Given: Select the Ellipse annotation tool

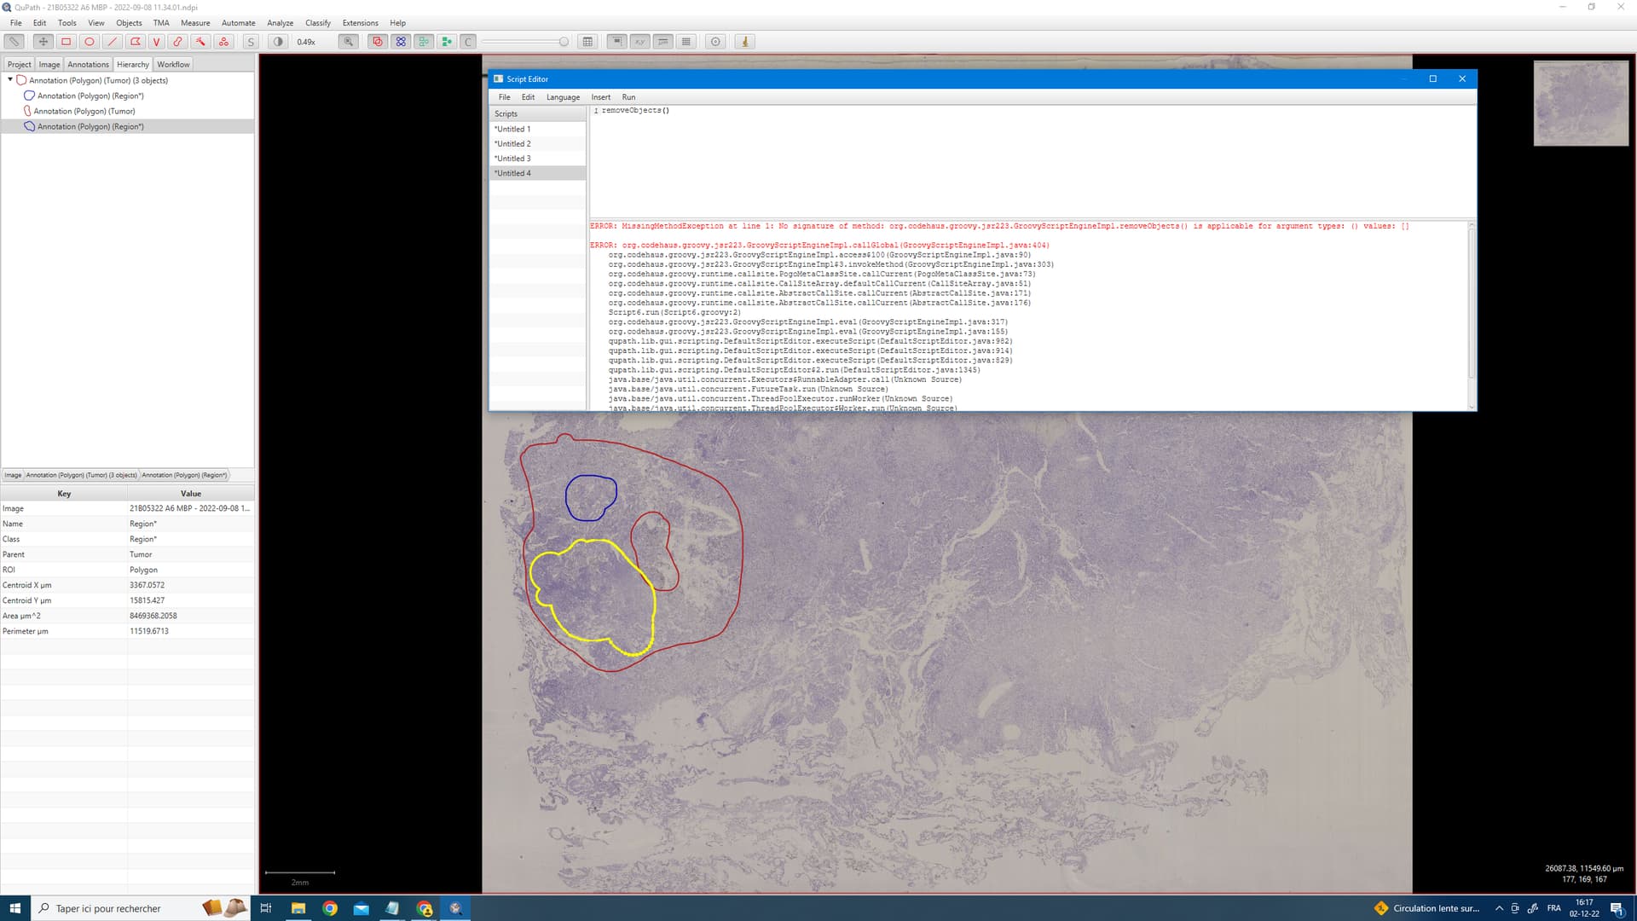Looking at the screenshot, I should 88,41.
